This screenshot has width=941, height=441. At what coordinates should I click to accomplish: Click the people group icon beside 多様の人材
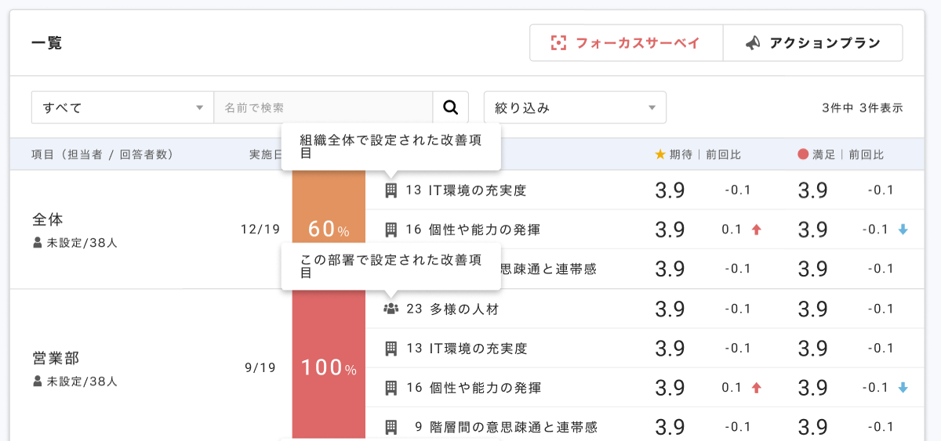pos(391,309)
